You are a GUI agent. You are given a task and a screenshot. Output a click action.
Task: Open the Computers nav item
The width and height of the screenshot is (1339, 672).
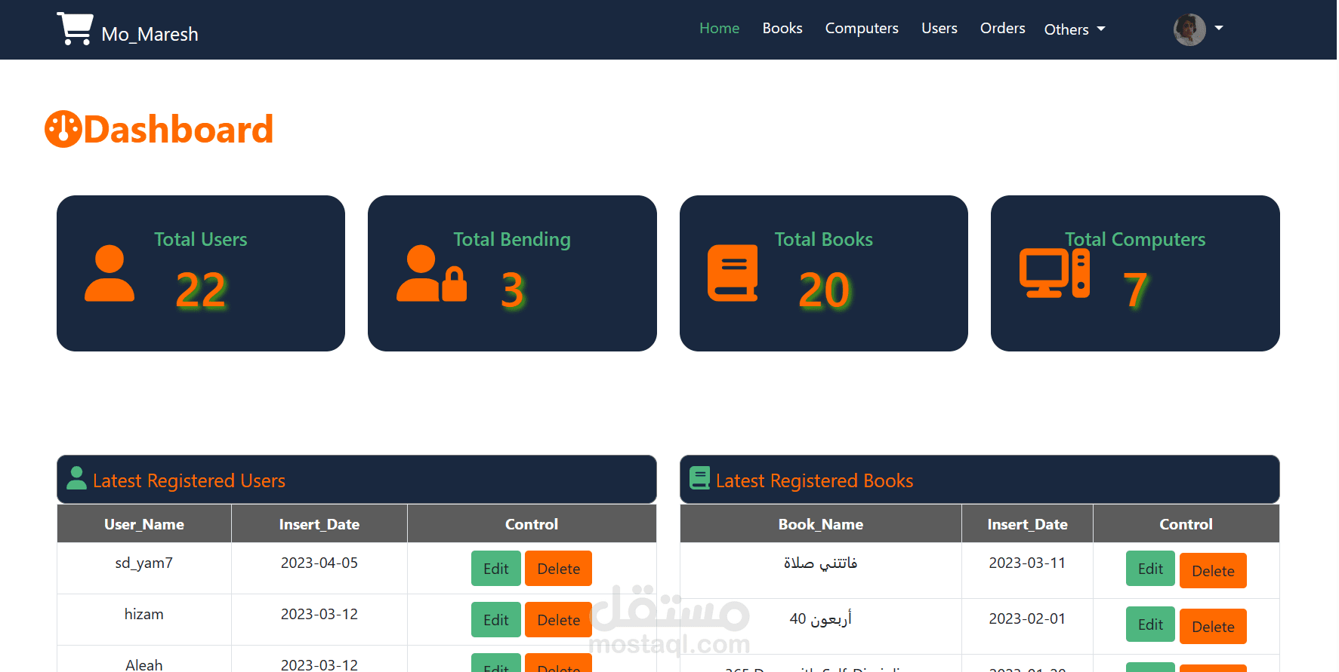[862, 28]
